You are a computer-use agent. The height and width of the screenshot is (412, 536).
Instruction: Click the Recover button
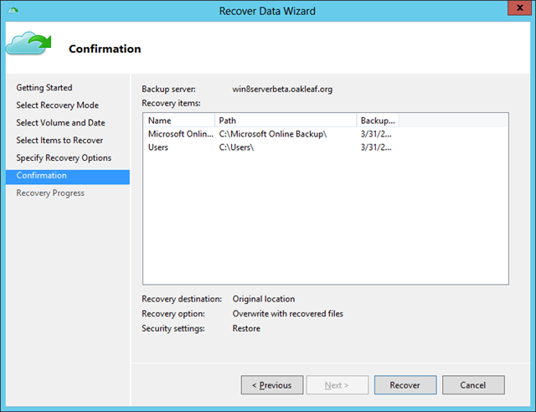point(405,385)
